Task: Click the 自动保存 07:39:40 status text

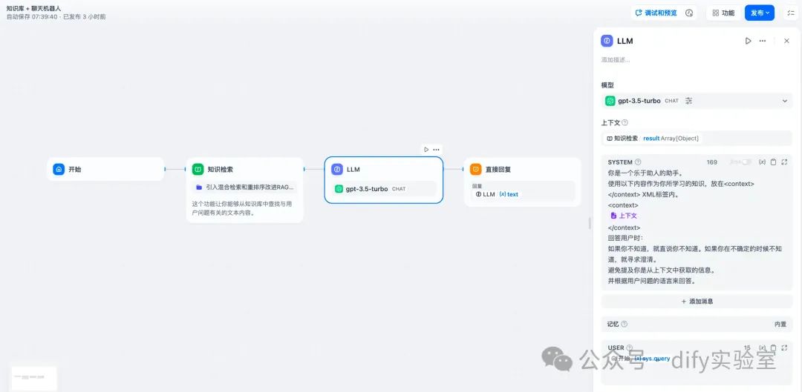Action: coord(32,17)
